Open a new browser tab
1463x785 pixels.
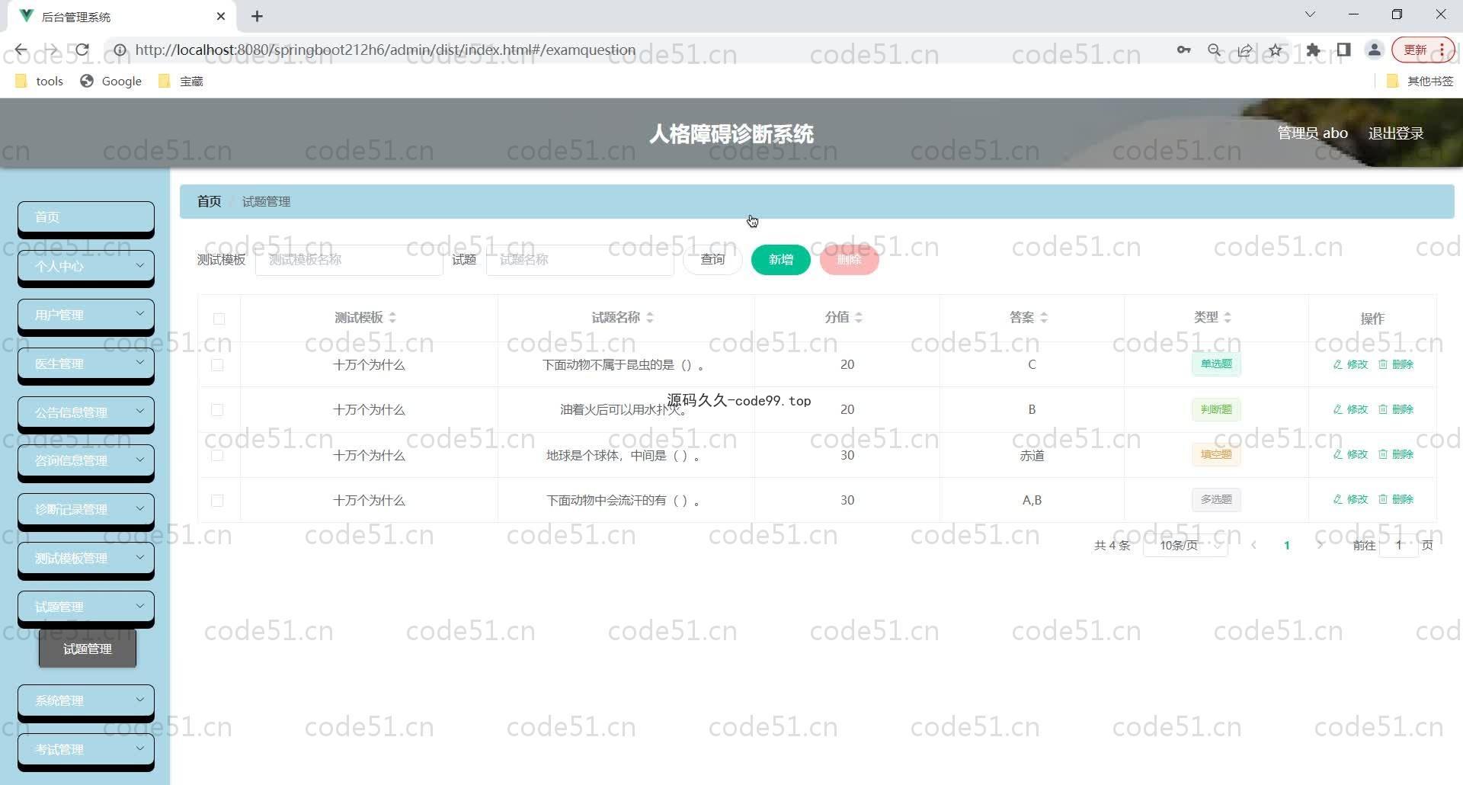point(257,16)
